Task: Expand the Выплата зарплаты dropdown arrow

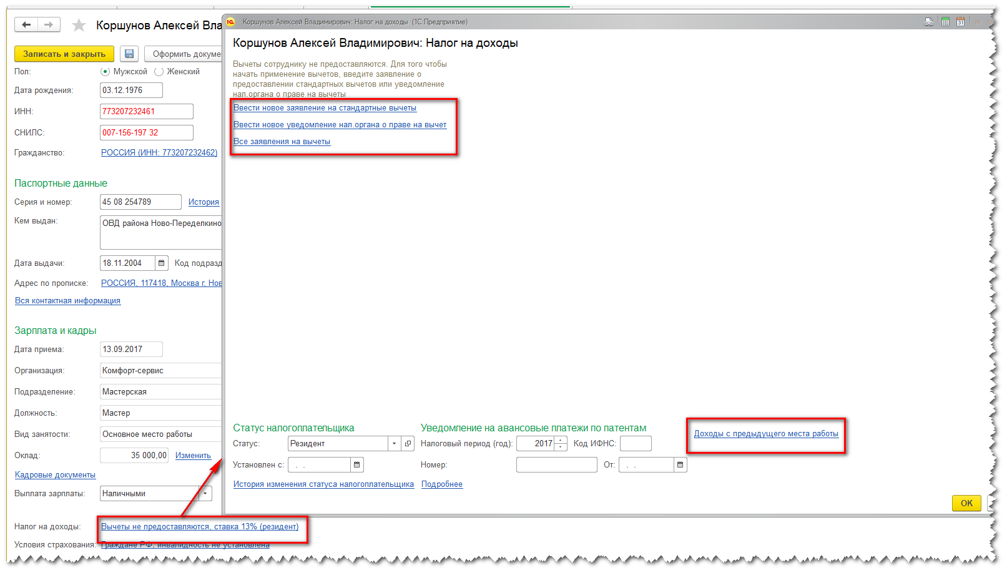Action: point(205,493)
